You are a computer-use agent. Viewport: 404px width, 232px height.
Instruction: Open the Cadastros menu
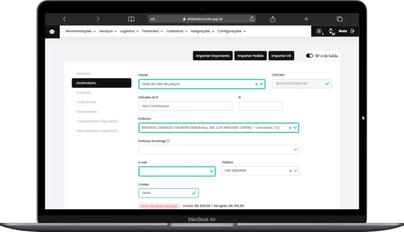point(177,31)
